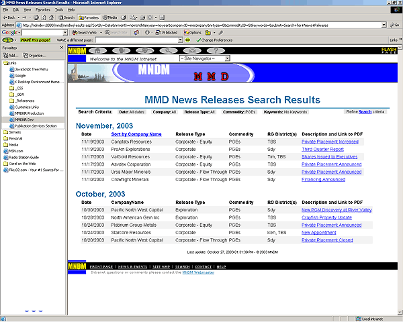This screenshot has width=403, height=322.
Task: Open Shares Issued to Executives link
Action: [330, 156]
